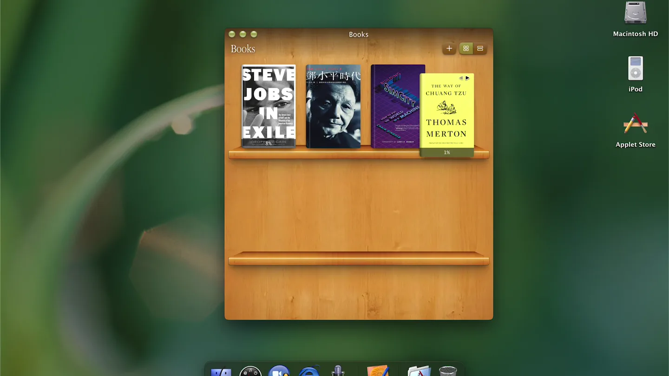669x376 pixels.
Task: Open the microphone app in the dock
Action: [x=338, y=371]
